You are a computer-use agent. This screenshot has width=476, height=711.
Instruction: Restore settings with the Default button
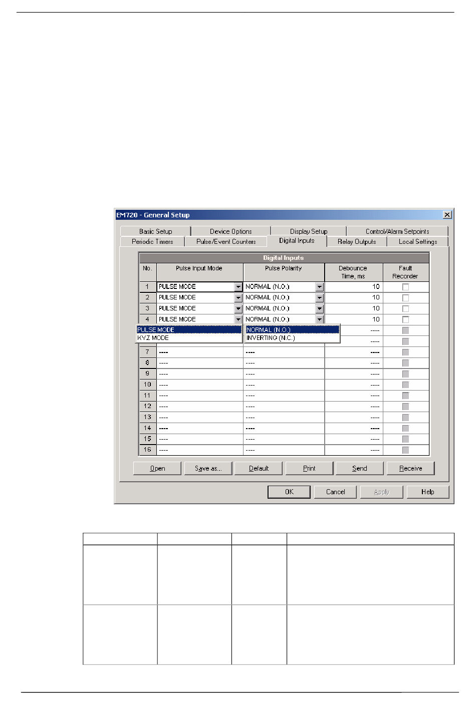[x=259, y=468]
